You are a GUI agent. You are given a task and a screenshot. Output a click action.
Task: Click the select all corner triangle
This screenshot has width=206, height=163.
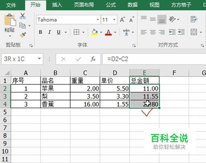[x=7, y=73]
